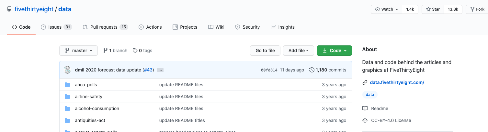Click the link icon beside data.fivethirtyeight.com
Screen dimensions: 488x132
coord(365,82)
